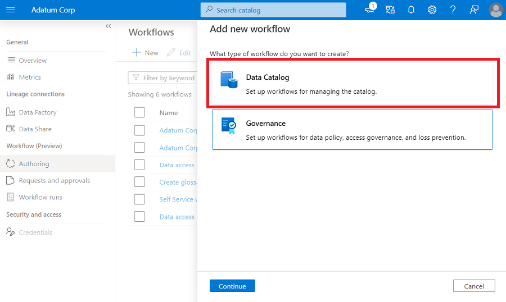The height and width of the screenshot is (302, 506).
Task: Open the notifications bell
Action: tap(411, 10)
